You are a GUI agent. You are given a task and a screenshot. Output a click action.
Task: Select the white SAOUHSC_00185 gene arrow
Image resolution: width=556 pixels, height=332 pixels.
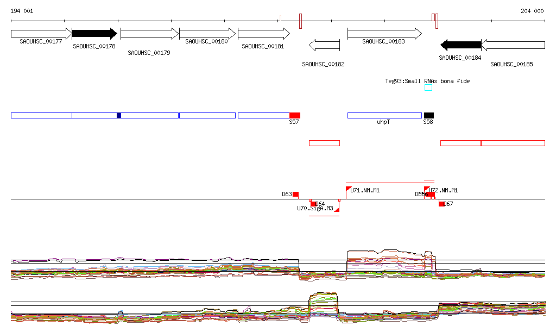513,45
